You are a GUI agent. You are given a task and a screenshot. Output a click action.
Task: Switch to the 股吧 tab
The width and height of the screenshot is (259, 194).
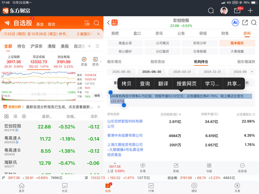[115, 34]
